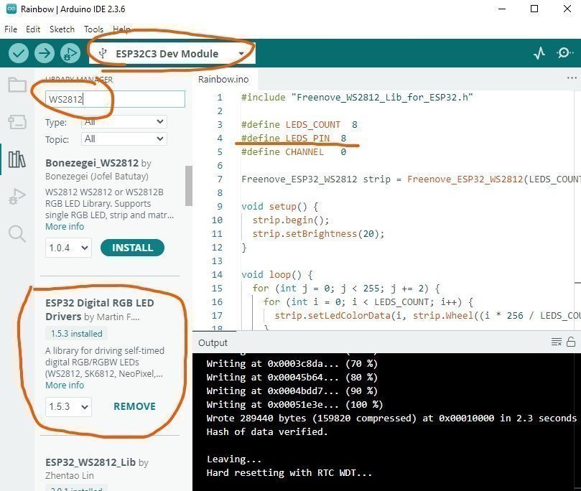This screenshot has height=491, width=581.
Task: Click the Upload arrow button
Action: pyautogui.click(x=45, y=54)
